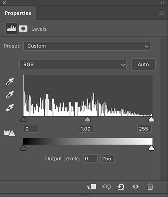168x197 pixels.
Task: Click the view previous state icon
Action: coord(106,187)
